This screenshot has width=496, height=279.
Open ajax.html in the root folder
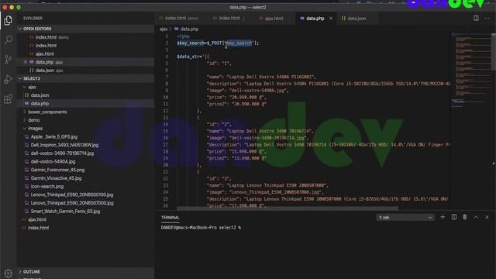click(x=85, y=219)
